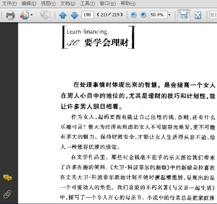Click the line starting 有多大的魅力

(x=138, y=137)
